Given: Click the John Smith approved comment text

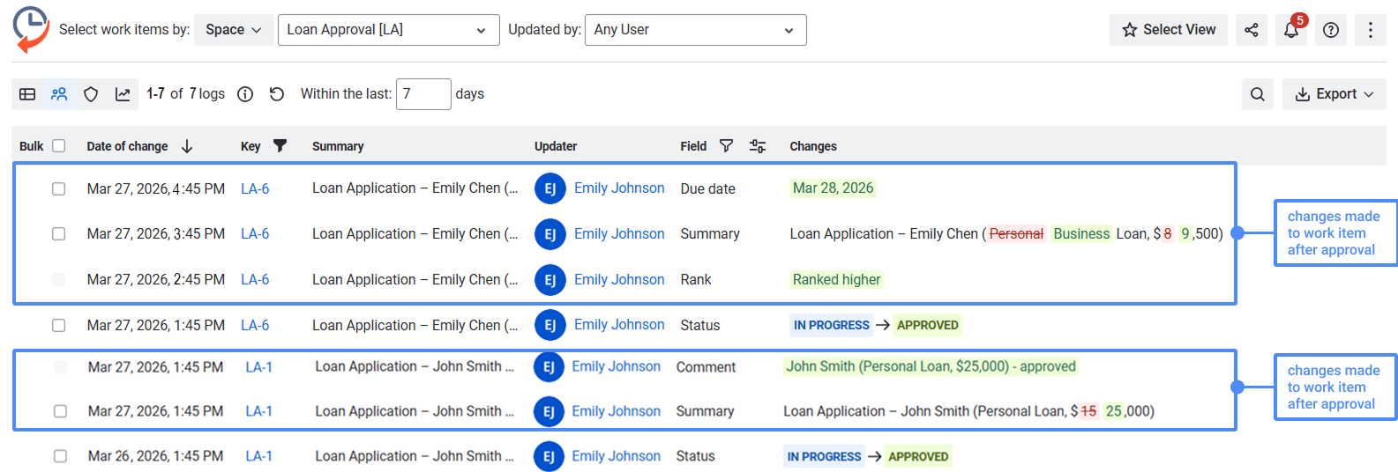Looking at the screenshot, I should click(x=931, y=367).
